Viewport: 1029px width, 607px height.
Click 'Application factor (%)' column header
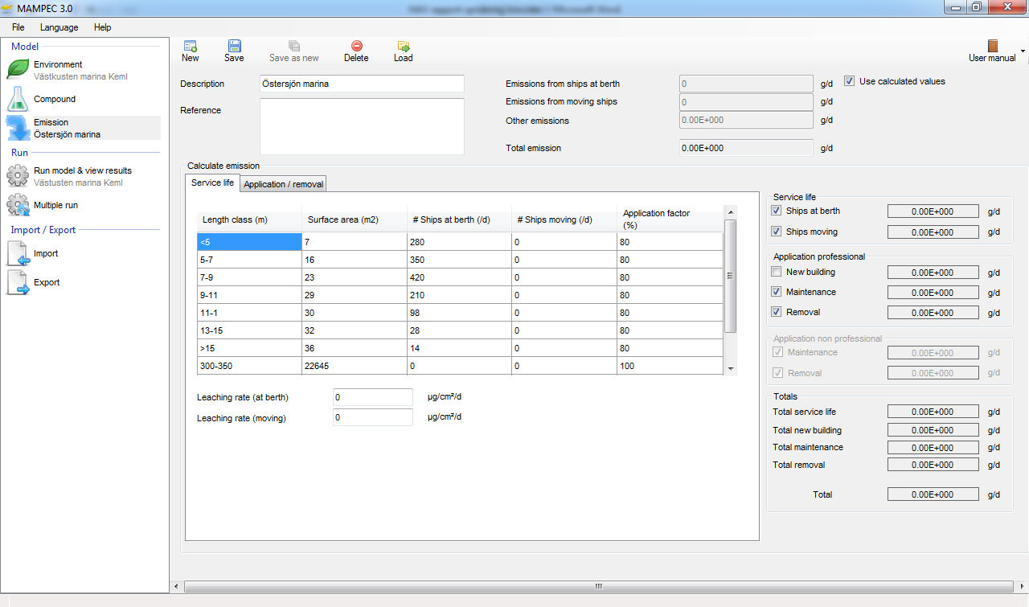[669, 219]
